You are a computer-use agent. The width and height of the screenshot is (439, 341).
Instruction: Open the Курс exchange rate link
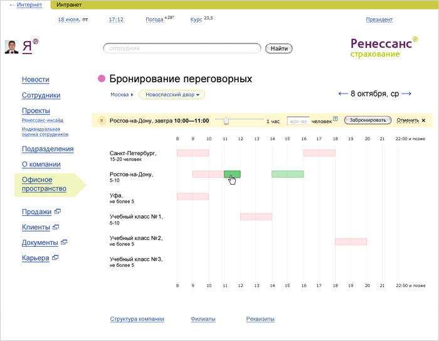point(196,19)
